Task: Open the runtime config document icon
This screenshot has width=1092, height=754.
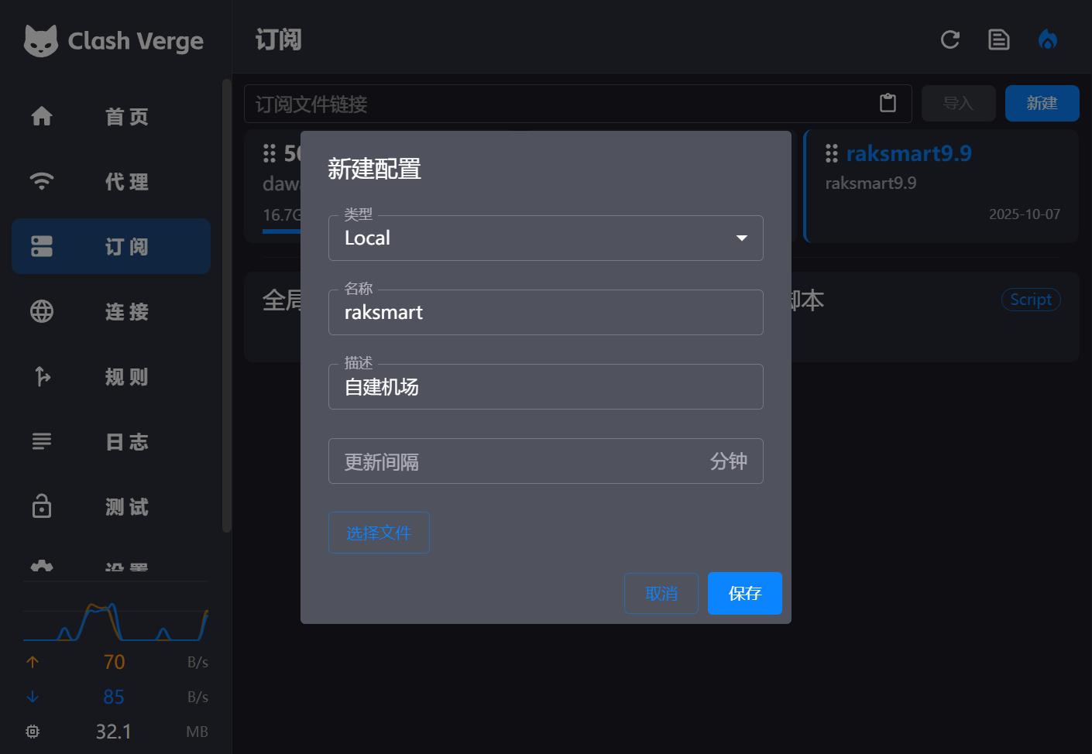Action: (999, 39)
